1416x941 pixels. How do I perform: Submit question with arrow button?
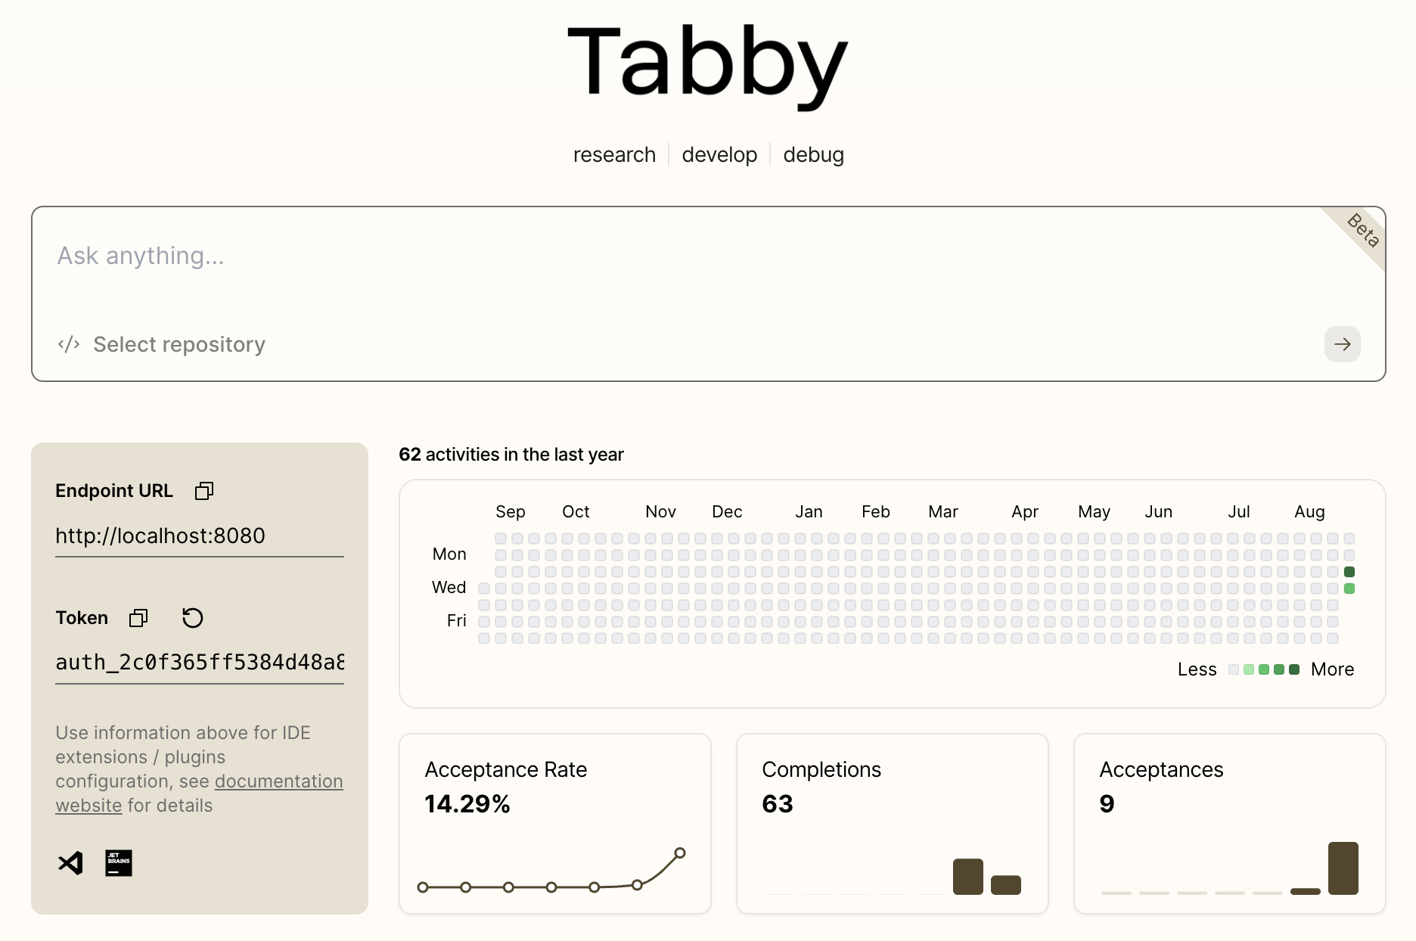pyautogui.click(x=1342, y=344)
